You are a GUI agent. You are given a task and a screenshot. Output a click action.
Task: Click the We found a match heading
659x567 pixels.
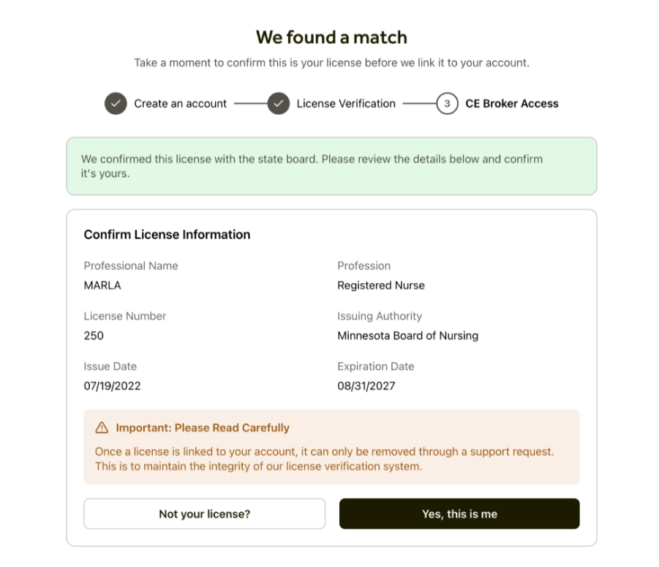tap(331, 37)
